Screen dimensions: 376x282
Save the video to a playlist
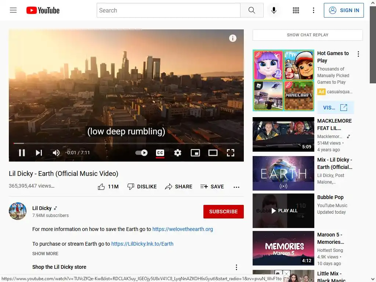212,187
